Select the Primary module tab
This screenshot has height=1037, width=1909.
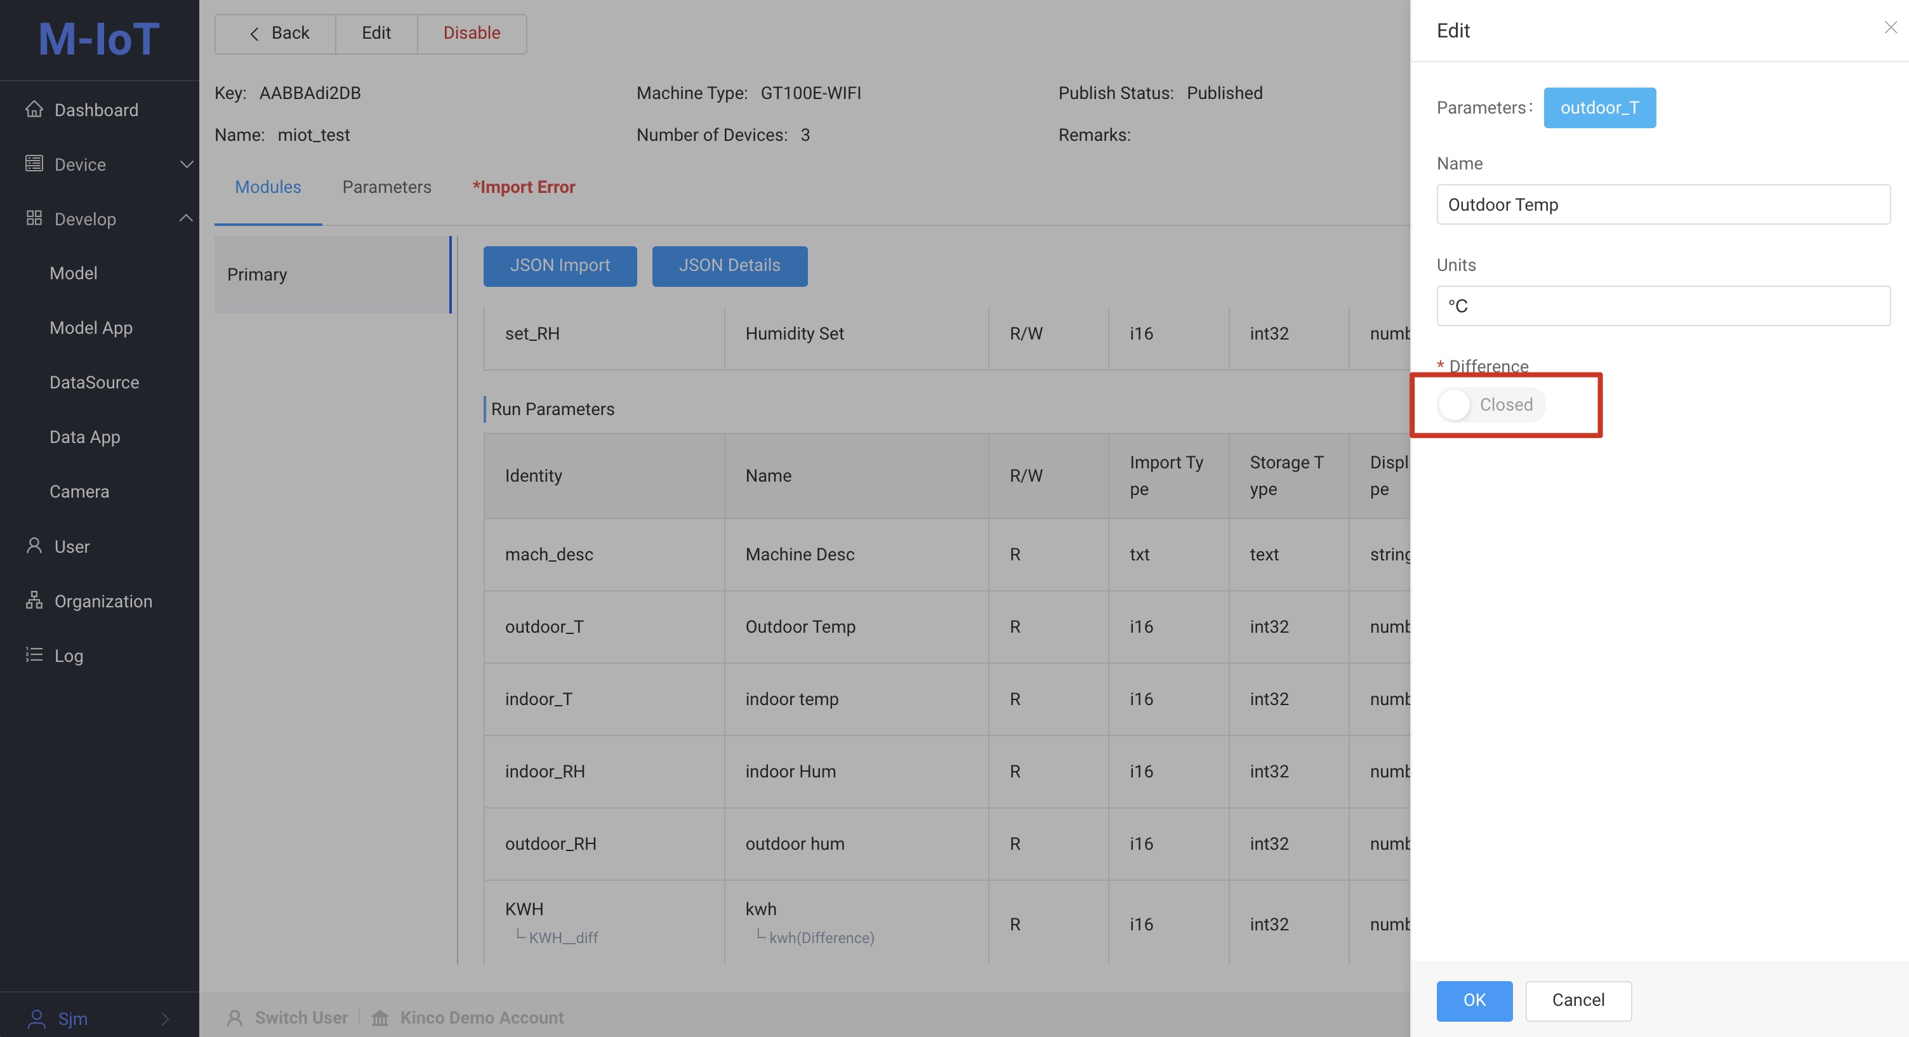333,274
